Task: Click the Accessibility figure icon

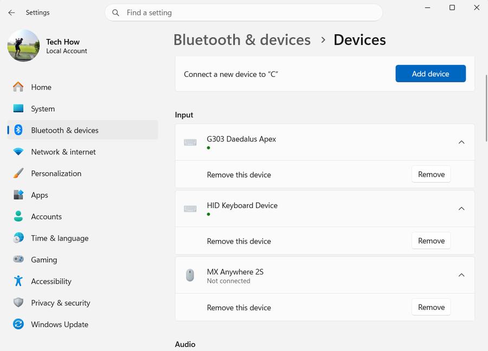Action: (18, 281)
